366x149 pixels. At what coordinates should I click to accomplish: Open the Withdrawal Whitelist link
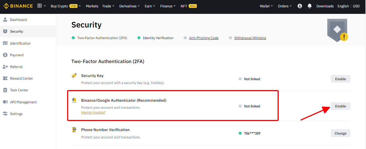[x=250, y=38]
